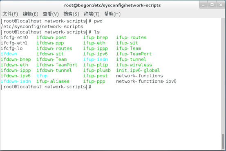
Task: Click the file name ifdown-post
Action: 51,37
